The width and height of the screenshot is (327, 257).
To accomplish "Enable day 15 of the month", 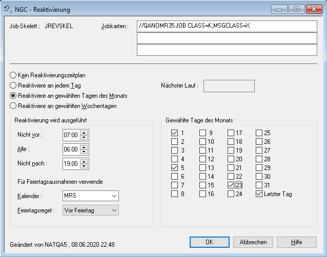I will pyautogui.click(x=203, y=185).
